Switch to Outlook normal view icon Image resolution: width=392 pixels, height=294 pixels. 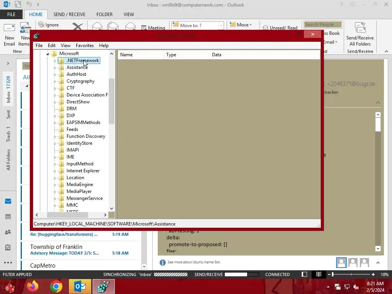click(x=304, y=274)
